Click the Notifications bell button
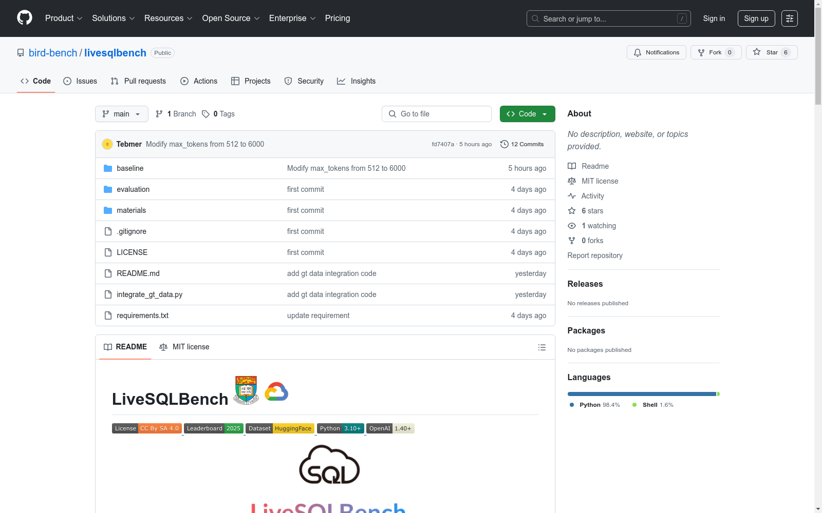Viewport: 822px width, 513px height. (656, 52)
